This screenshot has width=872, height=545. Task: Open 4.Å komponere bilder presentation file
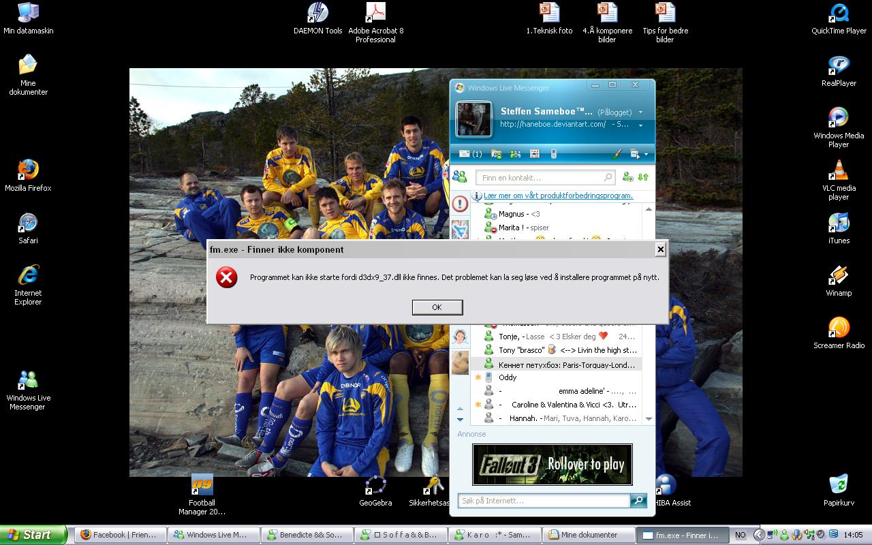click(607, 22)
